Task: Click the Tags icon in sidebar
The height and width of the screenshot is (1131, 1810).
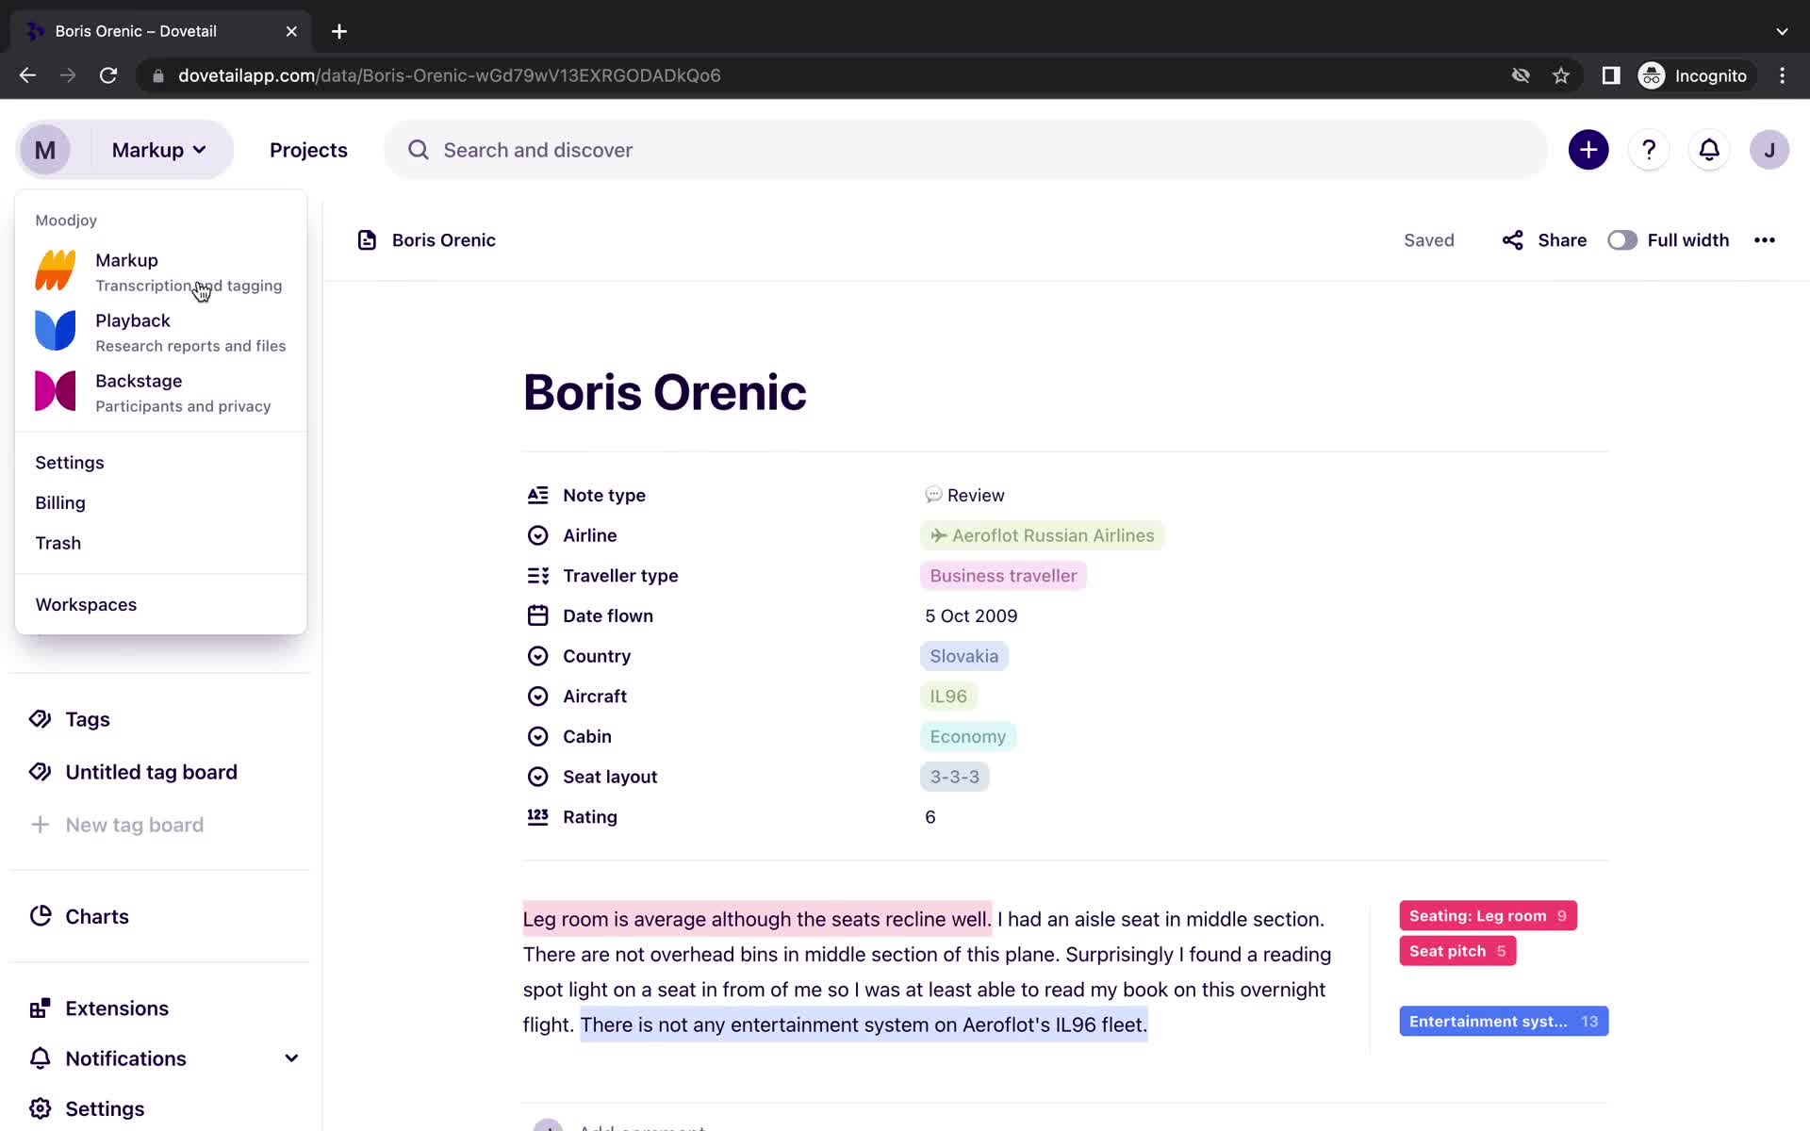Action: point(40,719)
